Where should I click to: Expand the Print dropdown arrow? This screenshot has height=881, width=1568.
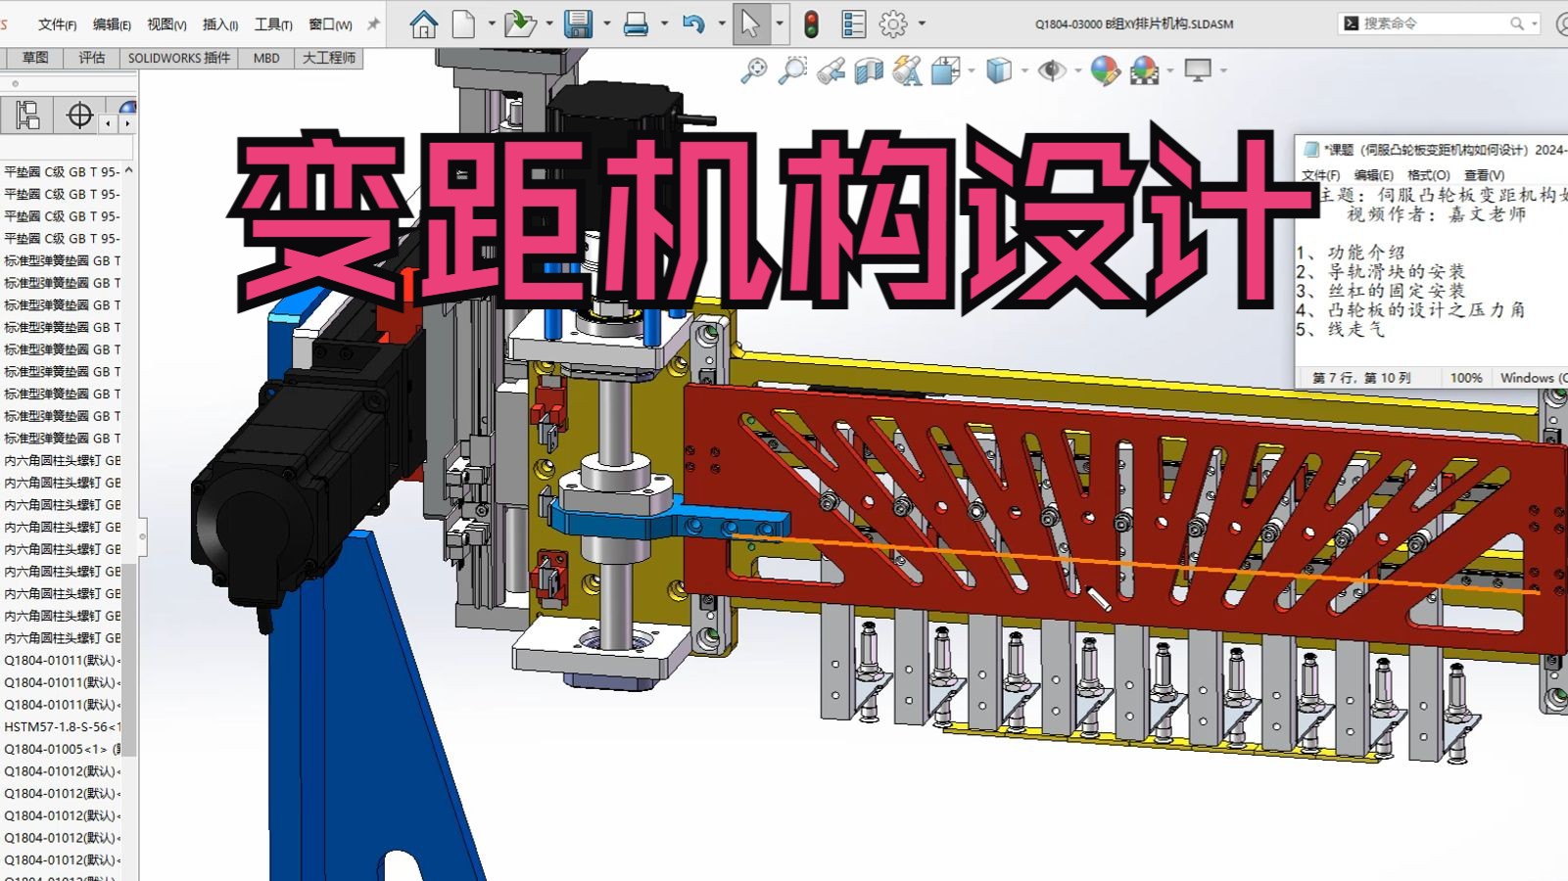click(664, 23)
